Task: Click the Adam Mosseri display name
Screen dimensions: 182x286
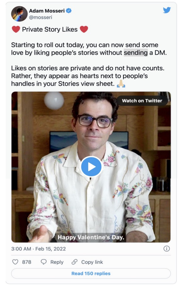Action: [47, 11]
